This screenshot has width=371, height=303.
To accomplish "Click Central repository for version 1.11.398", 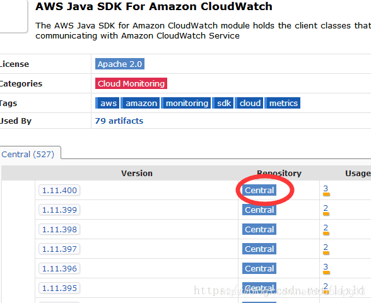I will [259, 229].
